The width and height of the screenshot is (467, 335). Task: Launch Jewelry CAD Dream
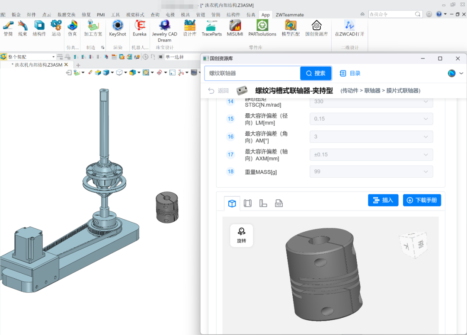[164, 31]
